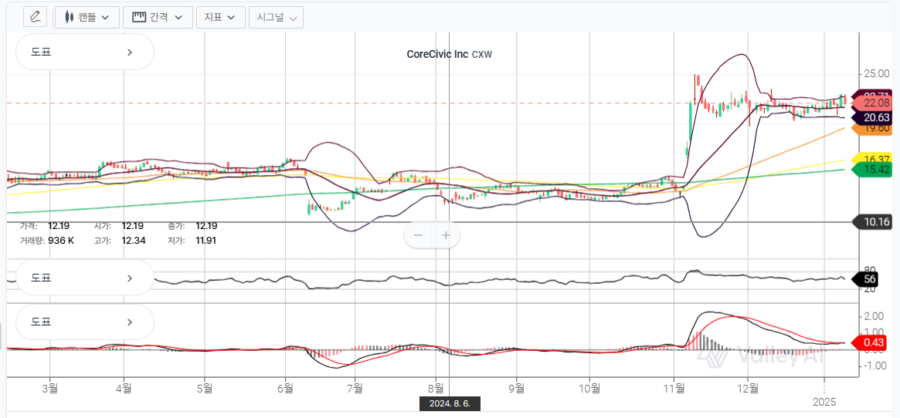Image resolution: width=900 pixels, height=418 pixels.
Task: Click the orange 19.60 moving average price tag
Action: (x=873, y=128)
